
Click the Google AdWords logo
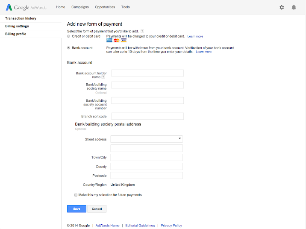tap(26, 7)
